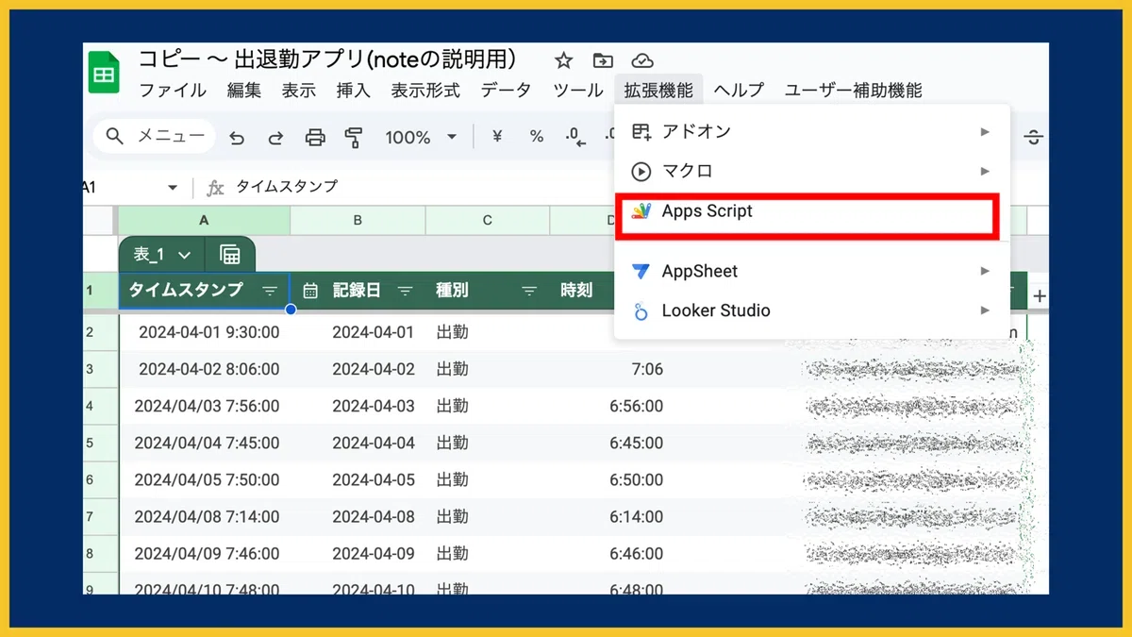Click the 拡張機能 menu
The height and width of the screenshot is (637, 1132).
658,91
